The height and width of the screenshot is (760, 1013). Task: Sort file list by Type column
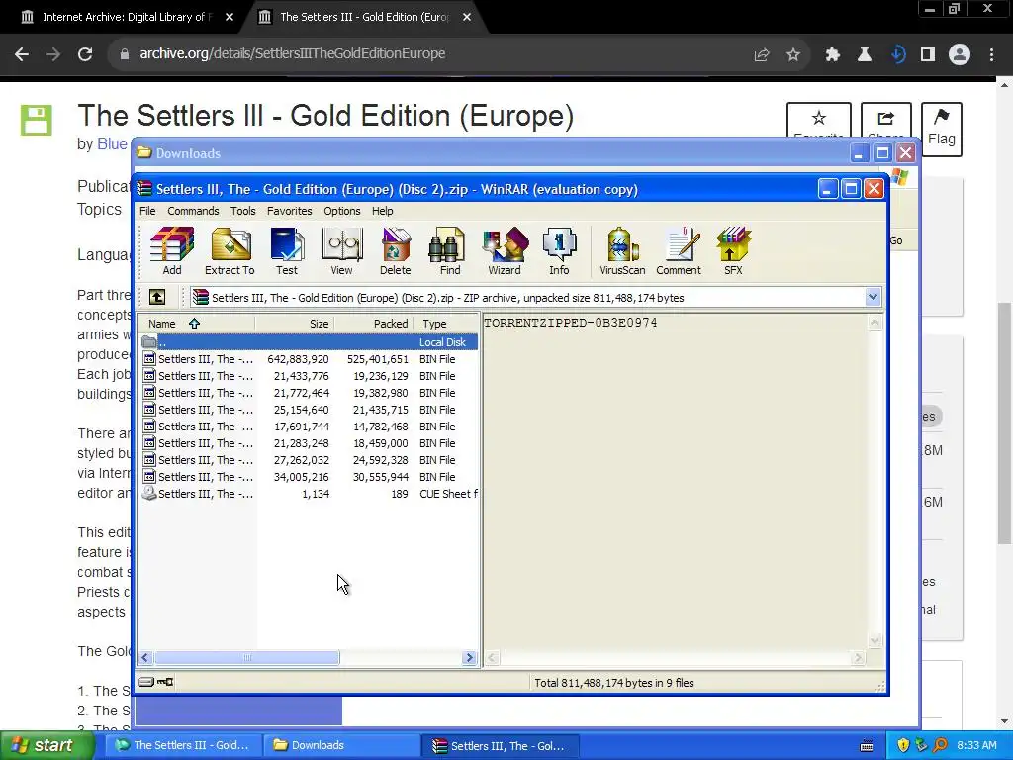(446, 324)
